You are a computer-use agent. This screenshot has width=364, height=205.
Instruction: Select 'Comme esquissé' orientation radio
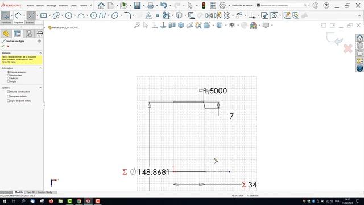[x=9, y=72]
